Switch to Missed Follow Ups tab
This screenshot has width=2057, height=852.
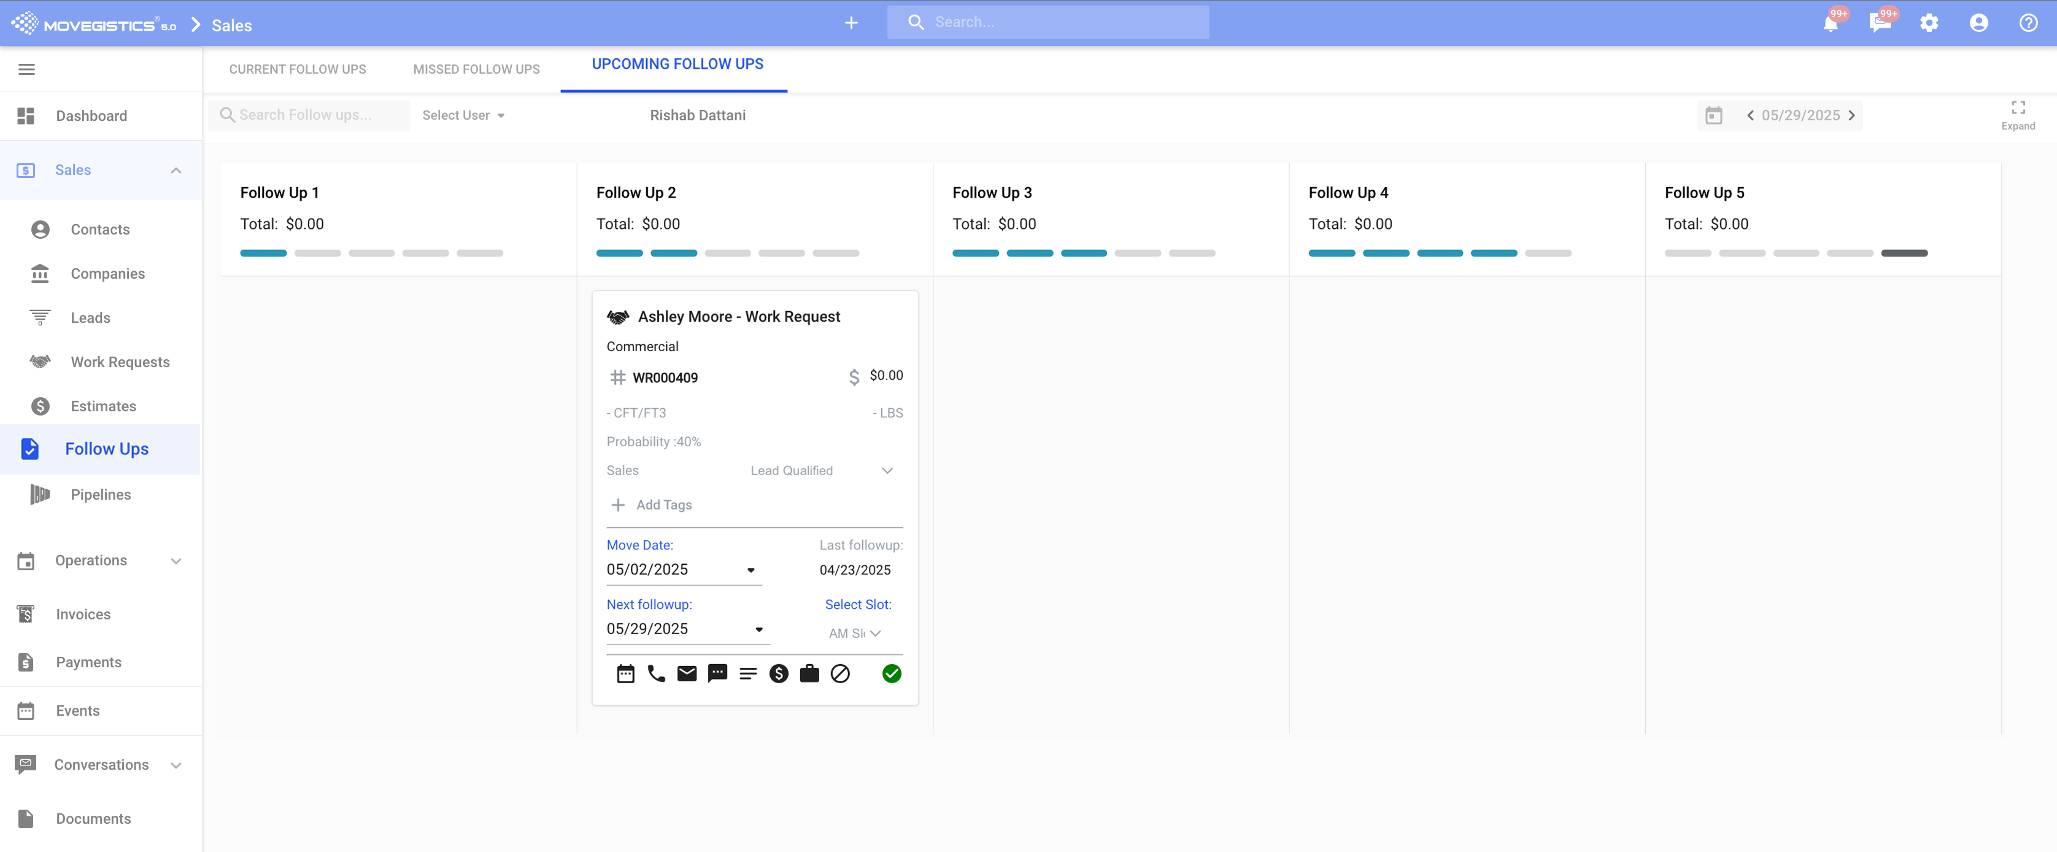click(x=476, y=69)
